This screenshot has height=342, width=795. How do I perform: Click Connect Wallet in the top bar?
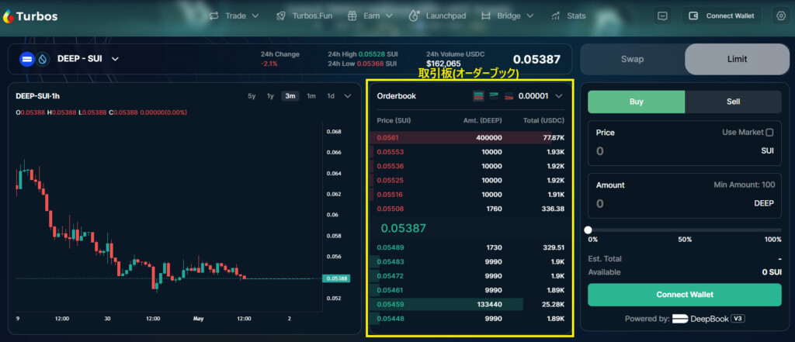pos(721,16)
